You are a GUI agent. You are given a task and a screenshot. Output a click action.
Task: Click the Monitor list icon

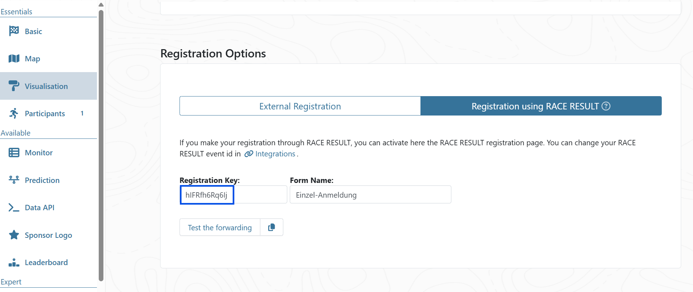[x=14, y=152]
